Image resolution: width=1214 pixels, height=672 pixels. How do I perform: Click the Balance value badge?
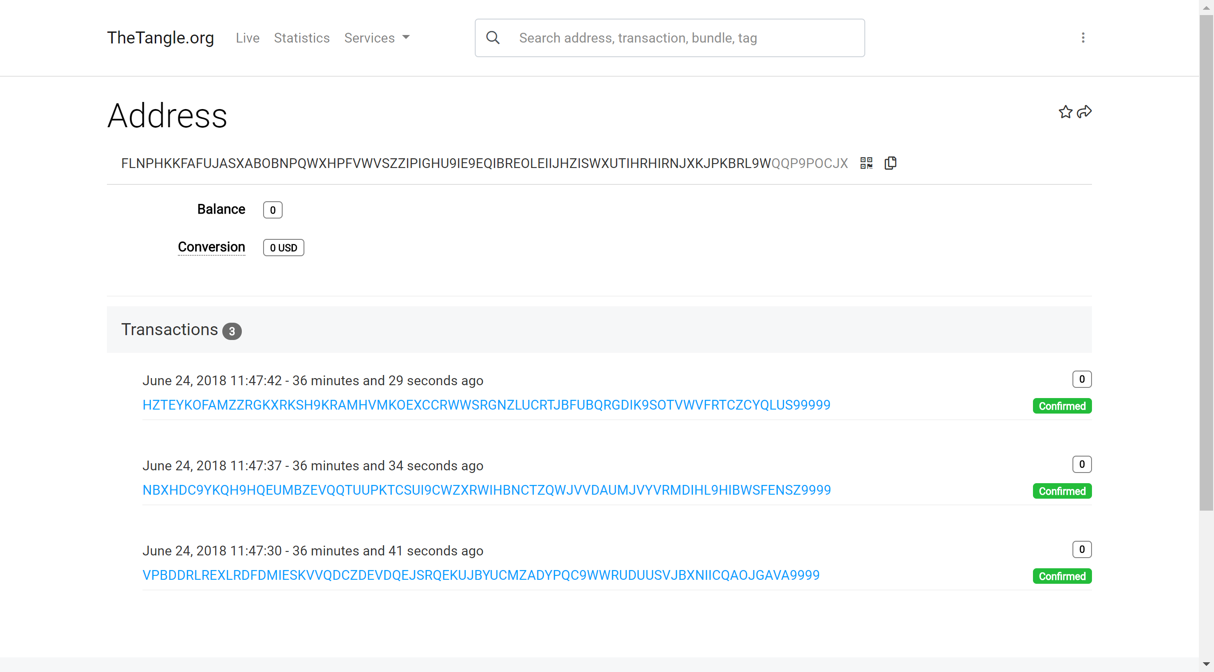pyautogui.click(x=272, y=210)
